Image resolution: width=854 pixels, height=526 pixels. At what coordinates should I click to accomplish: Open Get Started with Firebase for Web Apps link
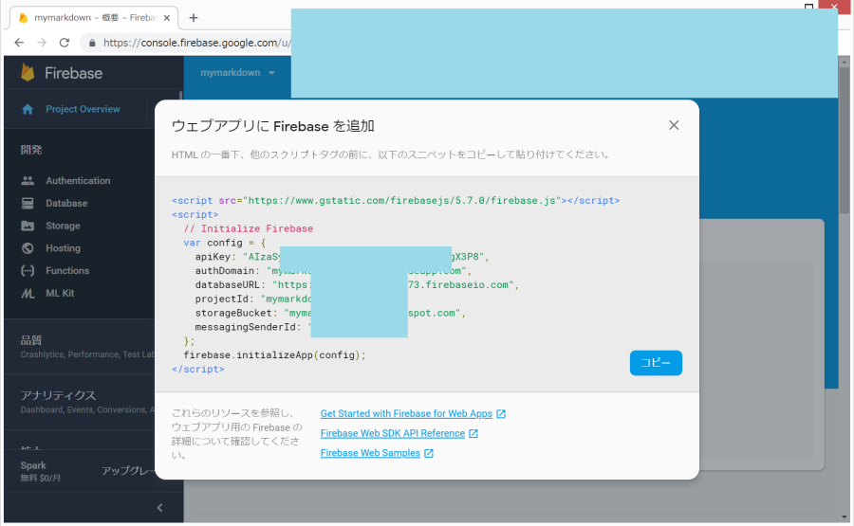(x=406, y=414)
